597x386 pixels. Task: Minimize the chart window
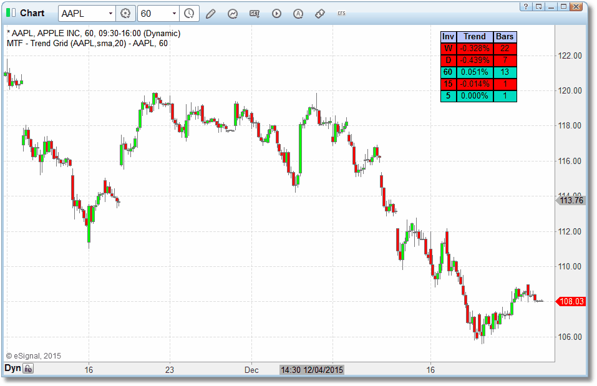[551, 6]
